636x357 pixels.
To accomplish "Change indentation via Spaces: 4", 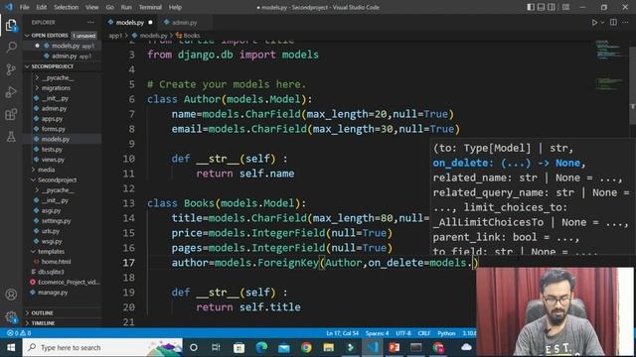I will point(377,333).
